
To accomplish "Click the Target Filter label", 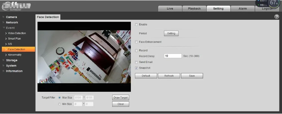I will tap(49, 98).
